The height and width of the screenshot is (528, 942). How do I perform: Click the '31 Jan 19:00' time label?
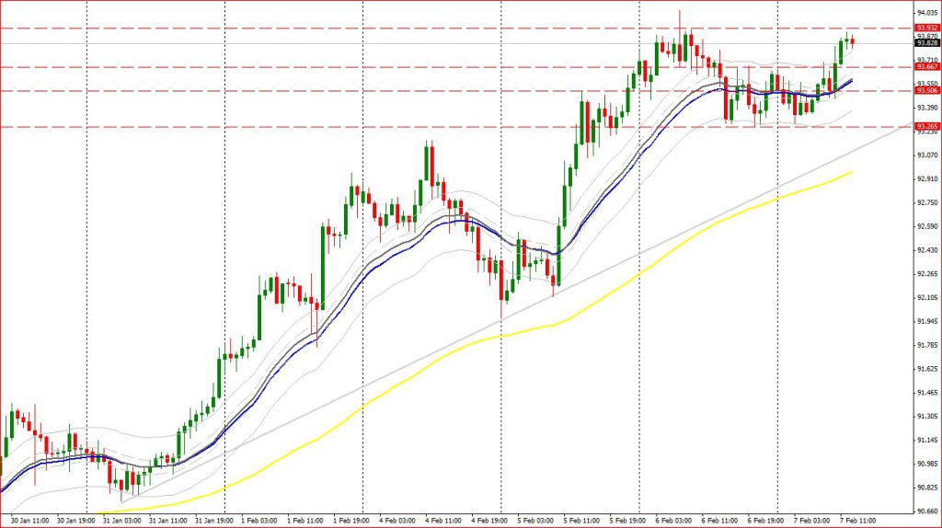click(x=211, y=520)
